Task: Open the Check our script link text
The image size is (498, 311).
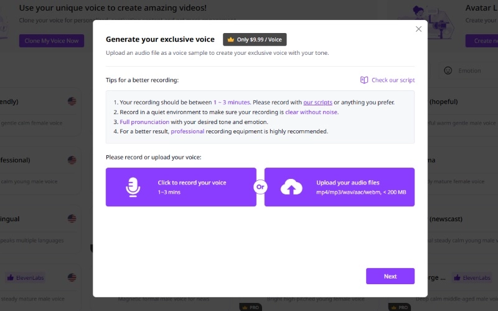Action: coord(393,80)
